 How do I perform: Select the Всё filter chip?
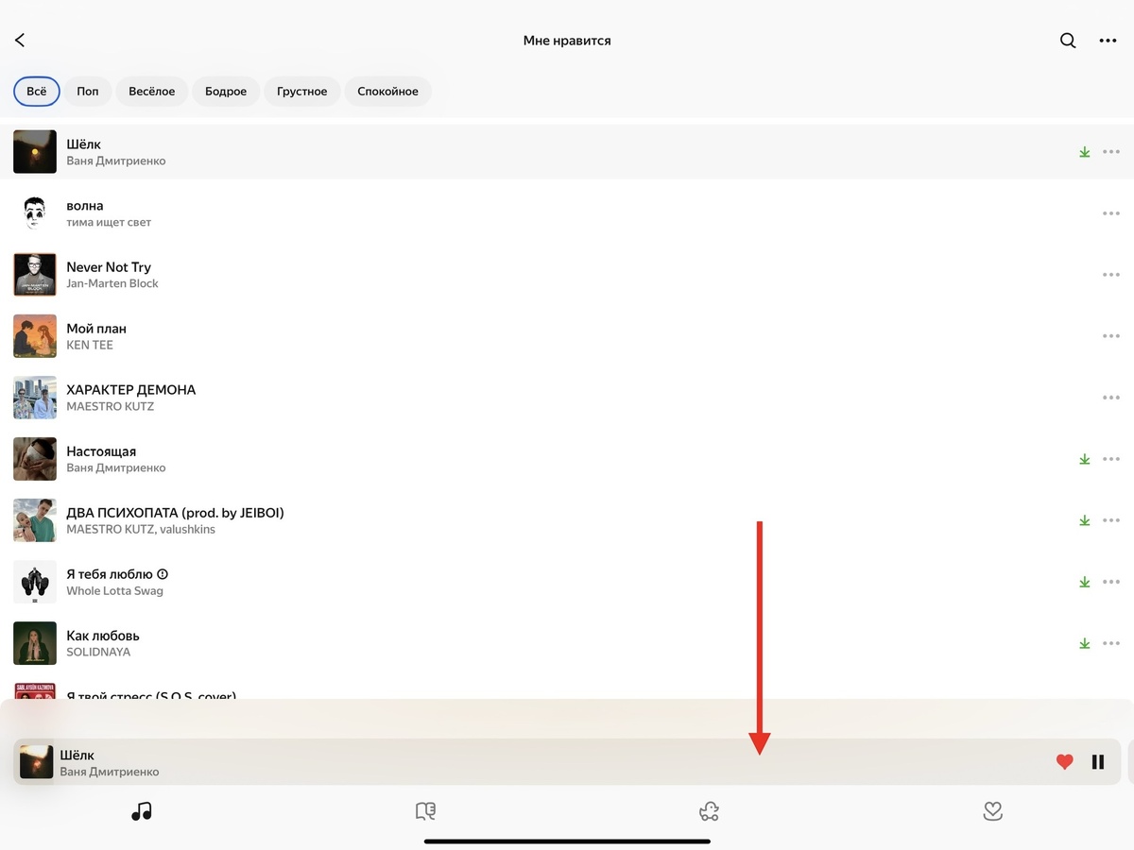tap(37, 92)
